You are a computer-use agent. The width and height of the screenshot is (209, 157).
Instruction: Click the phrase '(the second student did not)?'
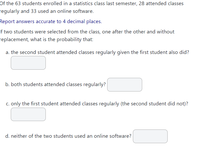154,104
